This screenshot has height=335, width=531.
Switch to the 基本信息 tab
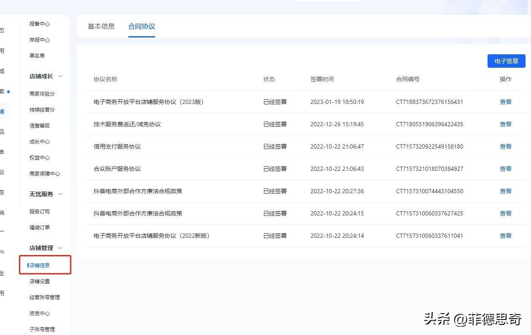(x=101, y=26)
